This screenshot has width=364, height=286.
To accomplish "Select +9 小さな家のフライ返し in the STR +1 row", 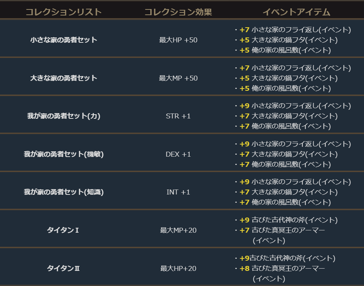I will pyautogui.click(x=295, y=106).
